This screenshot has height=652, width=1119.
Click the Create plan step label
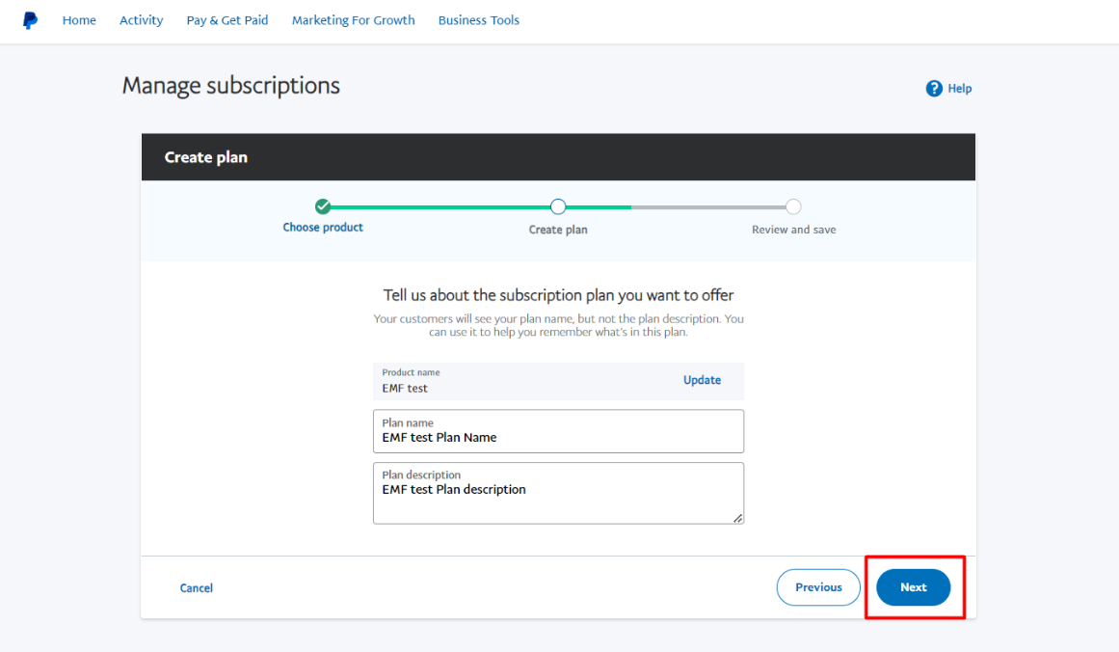pos(558,230)
